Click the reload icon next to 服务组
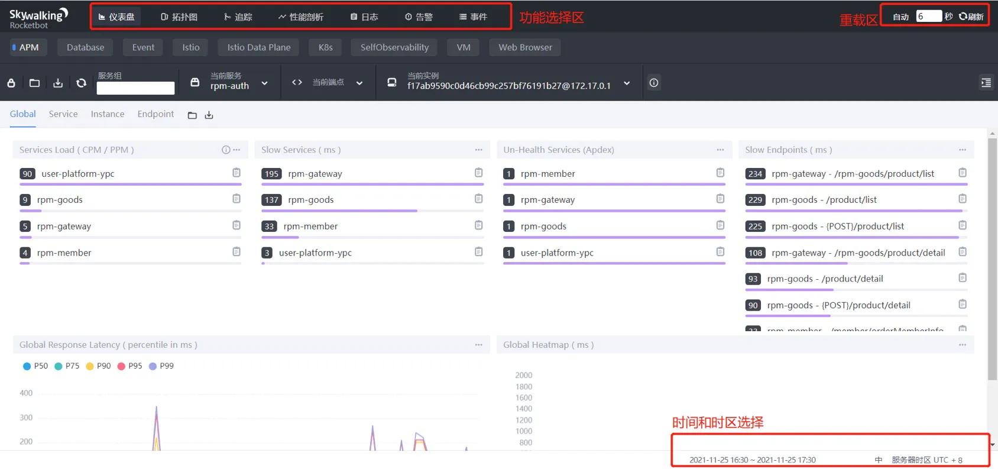Screen dimensions: 998x469 [x=82, y=83]
